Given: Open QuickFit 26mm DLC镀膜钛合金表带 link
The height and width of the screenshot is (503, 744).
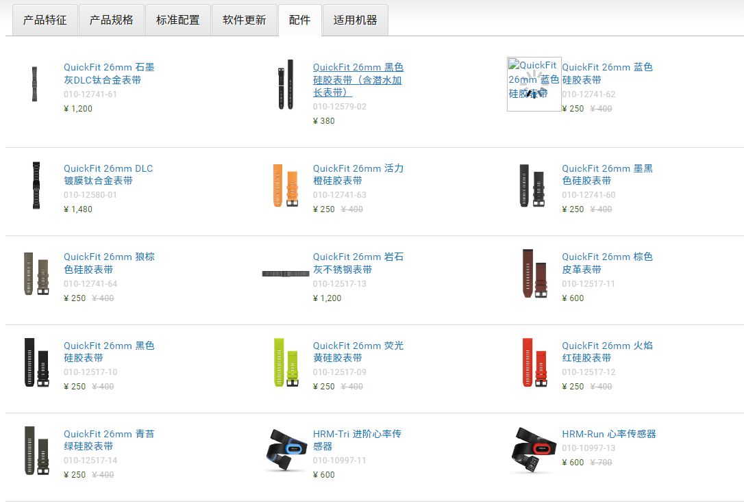Looking at the screenshot, I should [x=108, y=175].
